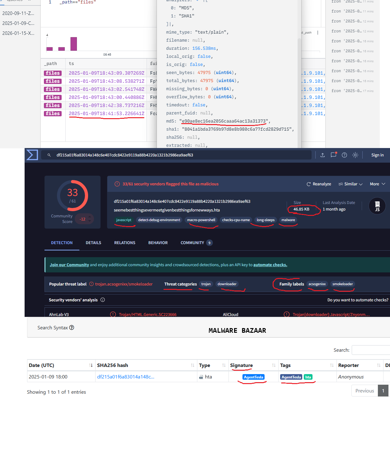Screen dimensions: 390x473
Task: Click the green hta tag badge
Action: [308, 377]
